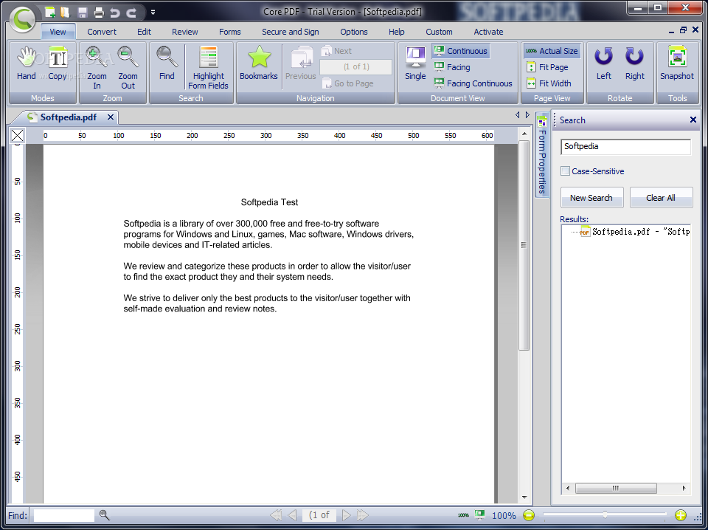The height and width of the screenshot is (530, 708).
Task: Redo the last action
Action: tap(131, 13)
